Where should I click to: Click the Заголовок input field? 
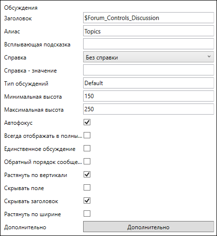(x=148, y=18)
